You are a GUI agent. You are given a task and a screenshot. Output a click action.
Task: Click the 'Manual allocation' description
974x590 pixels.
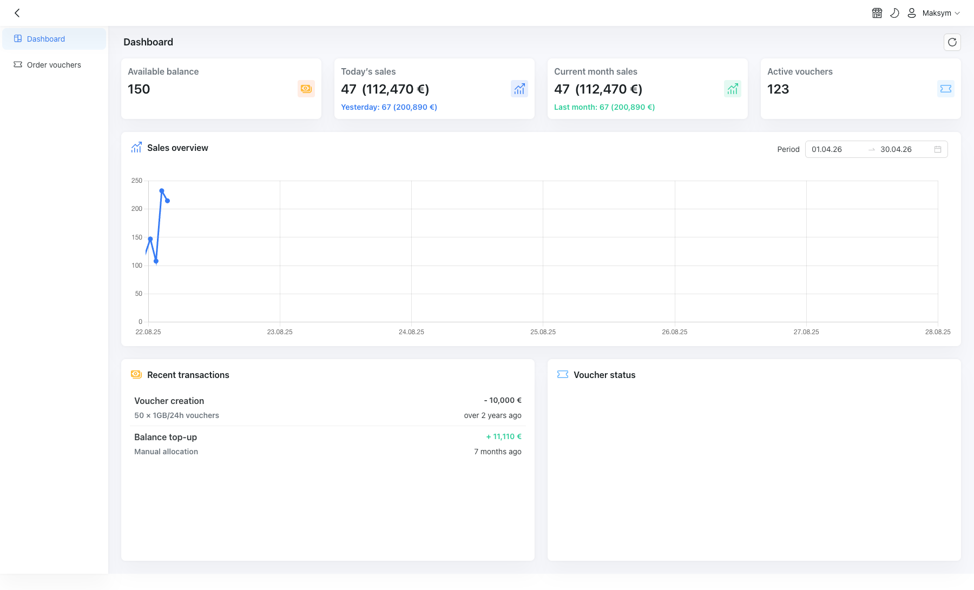click(x=166, y=452)
